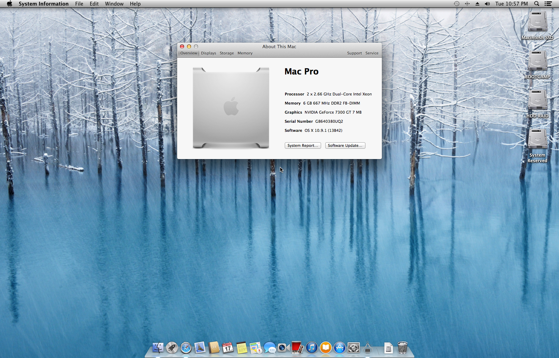Open the Edit menu
The width and height of the screenshot is (559, 358).
pos(94,4)
